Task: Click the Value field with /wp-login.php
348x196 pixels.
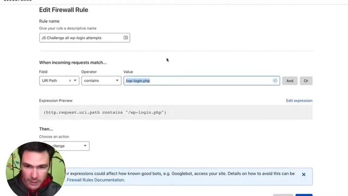Action: [202, 81]
